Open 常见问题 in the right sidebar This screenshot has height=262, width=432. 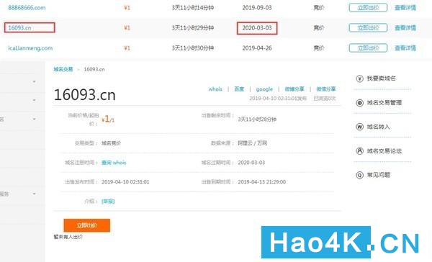[378, 175]
